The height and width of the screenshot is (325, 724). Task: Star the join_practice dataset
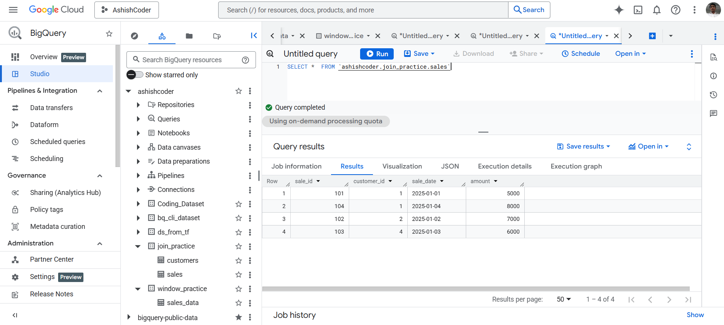(x=239, y=246)
